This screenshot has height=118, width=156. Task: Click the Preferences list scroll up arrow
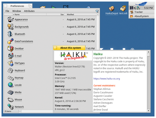pyautogui.click(x=98, y=15)
